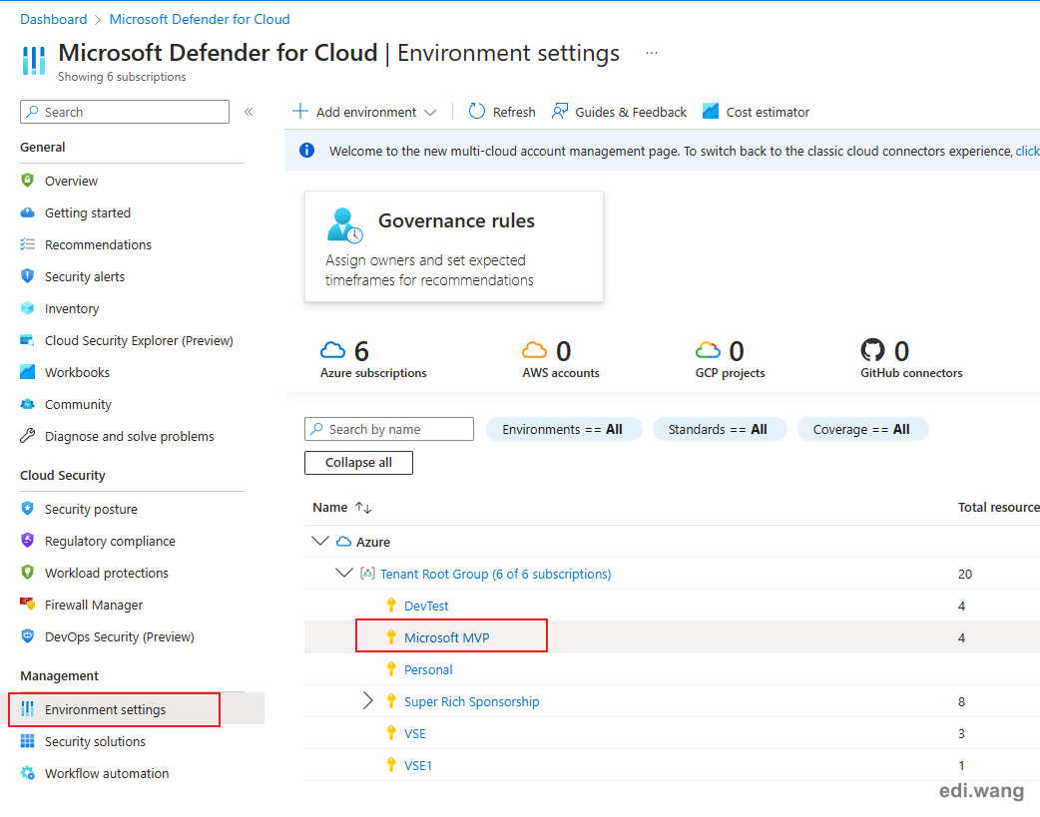The image size is (1040, 817).
Task: Sort by the Name column arrows
Action: point(363,508)
